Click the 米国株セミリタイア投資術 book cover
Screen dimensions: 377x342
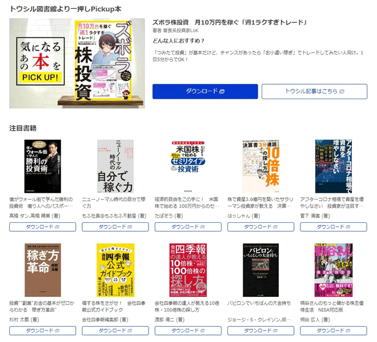click(188, 166)
